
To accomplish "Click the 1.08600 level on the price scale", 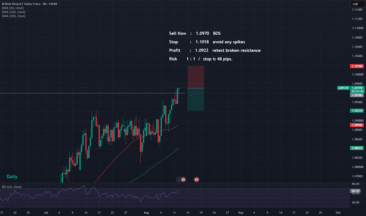I will 358,139.
